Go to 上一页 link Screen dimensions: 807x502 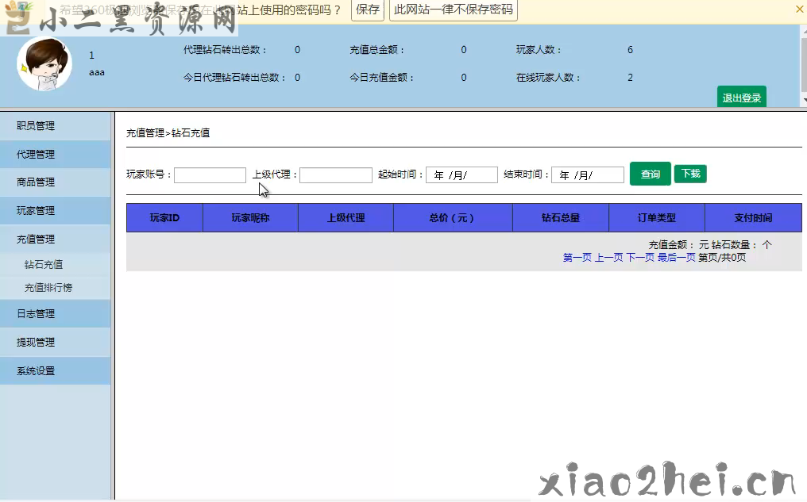609,258
